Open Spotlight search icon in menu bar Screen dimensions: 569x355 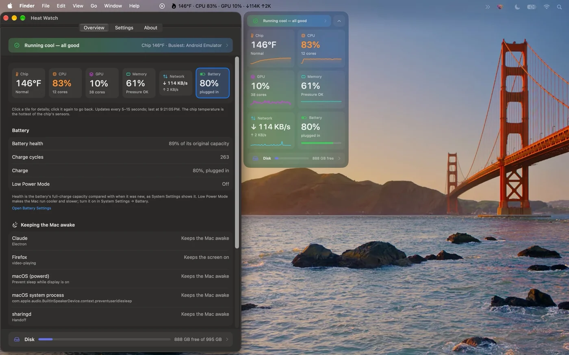coord(560,6)
